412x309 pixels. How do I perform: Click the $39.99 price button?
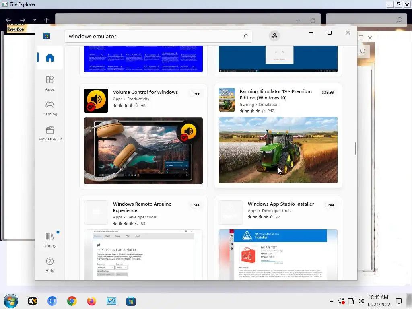pos(328,93)
